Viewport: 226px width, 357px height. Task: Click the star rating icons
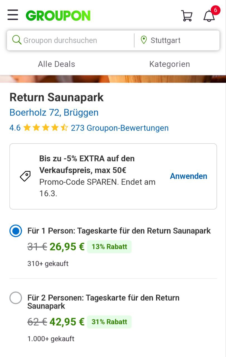coord(45,128)
